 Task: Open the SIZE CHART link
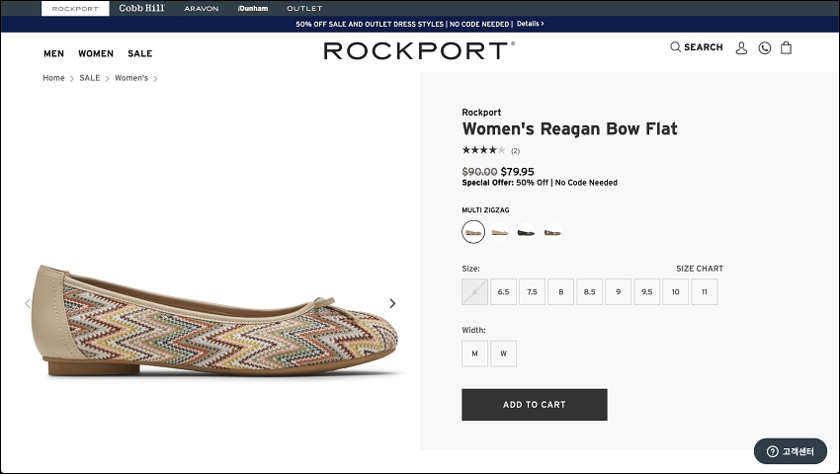[700, 269]
